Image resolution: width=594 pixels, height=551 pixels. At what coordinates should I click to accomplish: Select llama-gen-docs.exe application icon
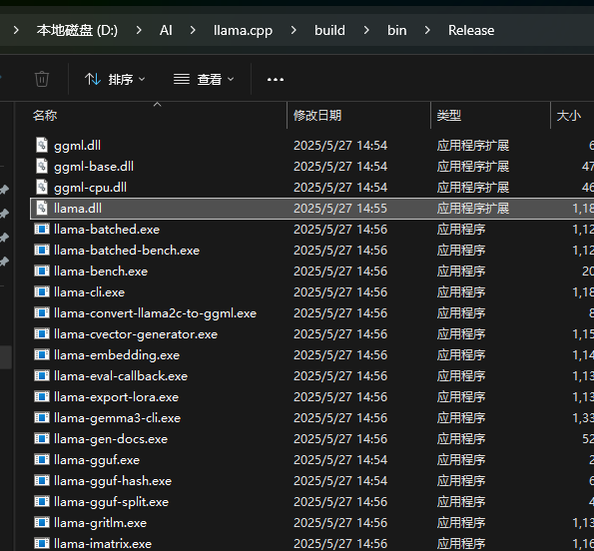pos(42,439)
